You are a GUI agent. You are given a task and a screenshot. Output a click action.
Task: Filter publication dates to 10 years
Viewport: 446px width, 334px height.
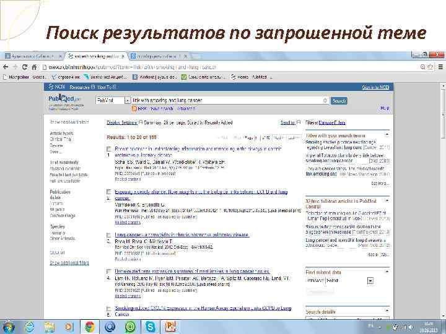(57, 209)
